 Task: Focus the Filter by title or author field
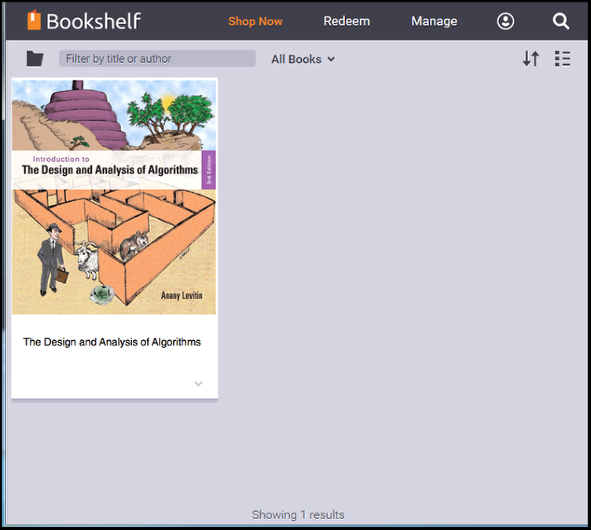[x=157, y=59]
